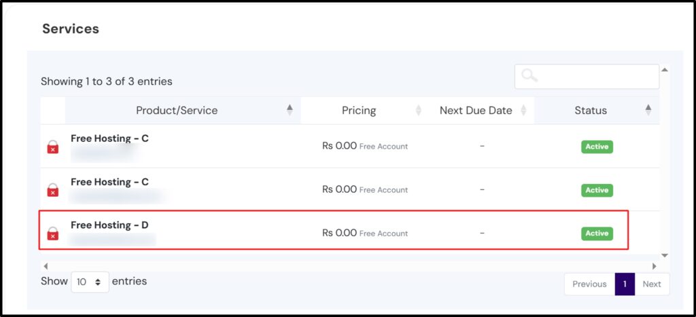The height and width of the screenshot is (317, 696).
Task: Select page 1 in pagination
Action: [625, 284]
